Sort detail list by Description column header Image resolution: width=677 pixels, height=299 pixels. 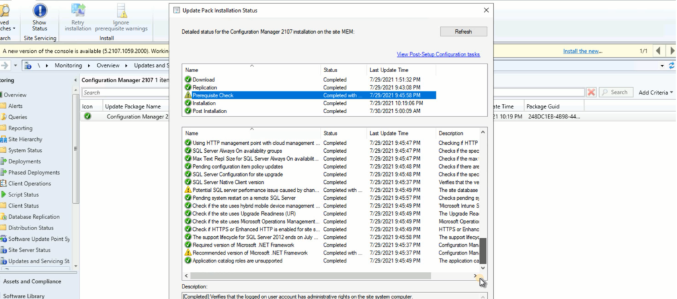click(458, 133)
